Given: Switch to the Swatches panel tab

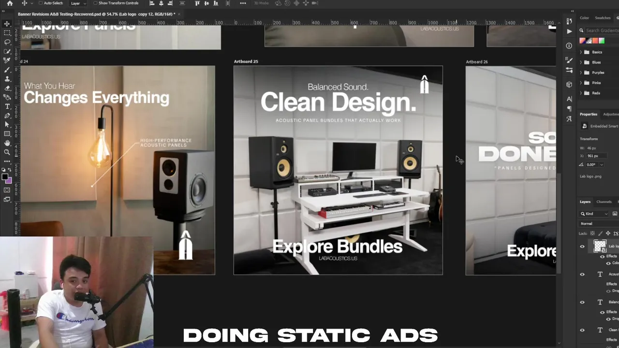Looking at the screenshot, I should click(603, 18).
